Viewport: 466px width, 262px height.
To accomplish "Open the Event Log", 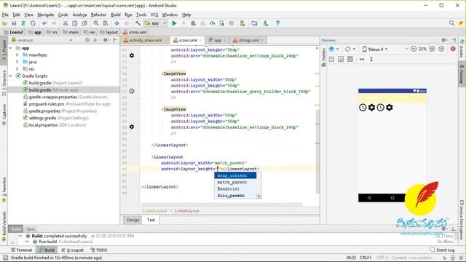I will point(442,250).
